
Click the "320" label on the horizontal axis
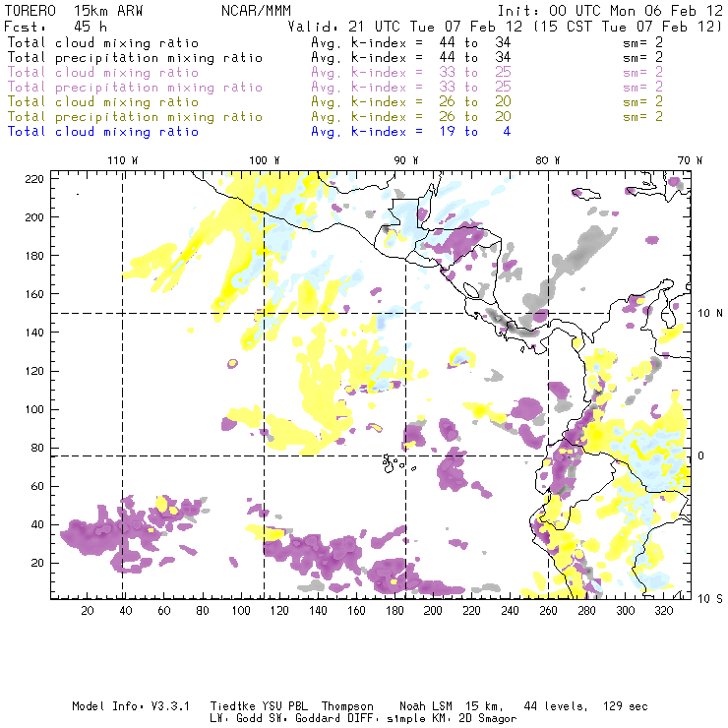pyautogui.click(x=663, y=611)
